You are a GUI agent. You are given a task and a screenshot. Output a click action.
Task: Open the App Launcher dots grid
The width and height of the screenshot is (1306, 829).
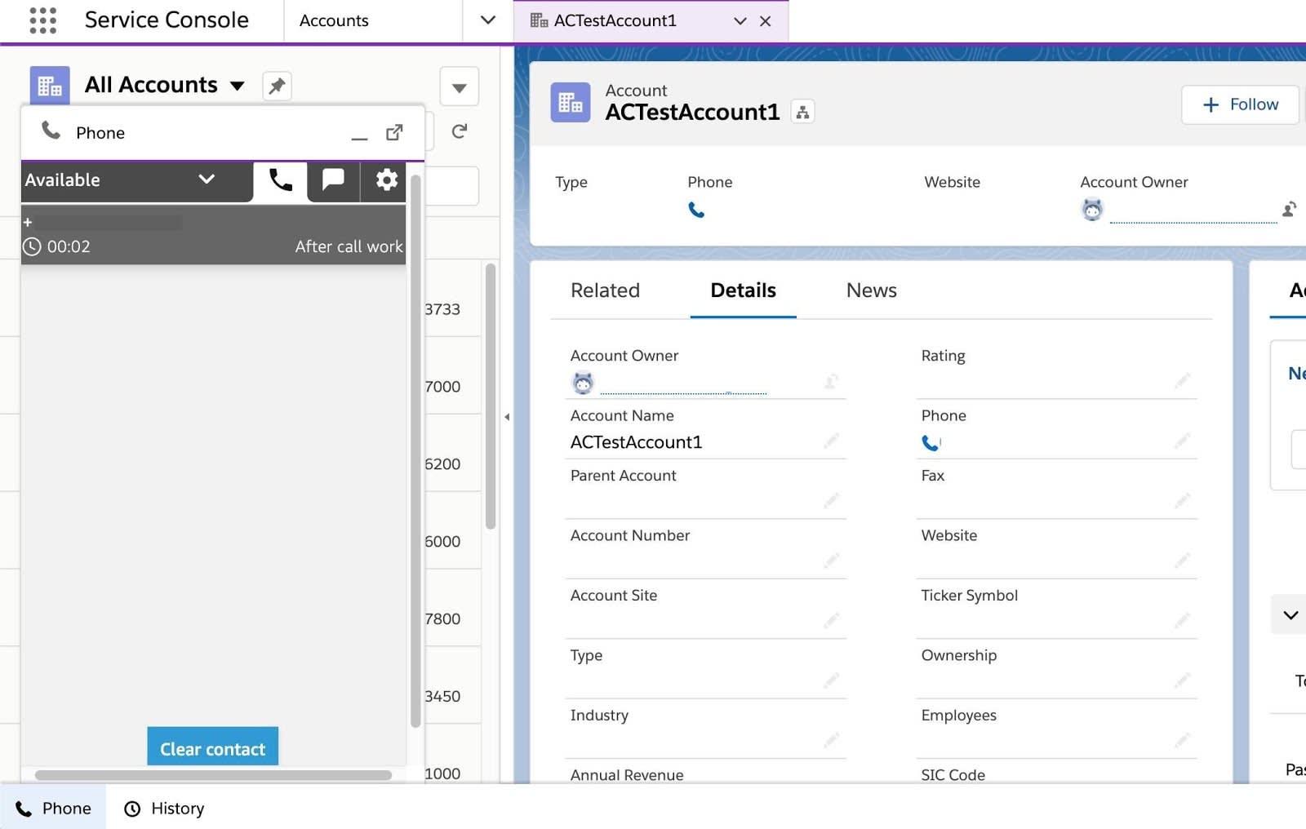[x=42, y=20]
